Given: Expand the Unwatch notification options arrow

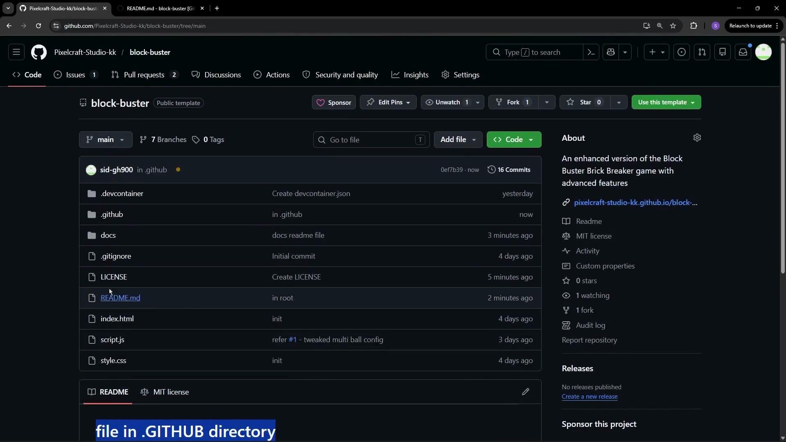Looking at the screenshot, I should pos(478,102).
